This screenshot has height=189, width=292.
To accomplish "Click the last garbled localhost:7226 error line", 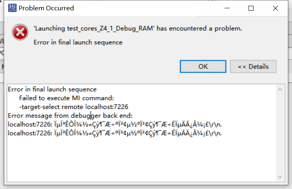I will click(115, 133).
